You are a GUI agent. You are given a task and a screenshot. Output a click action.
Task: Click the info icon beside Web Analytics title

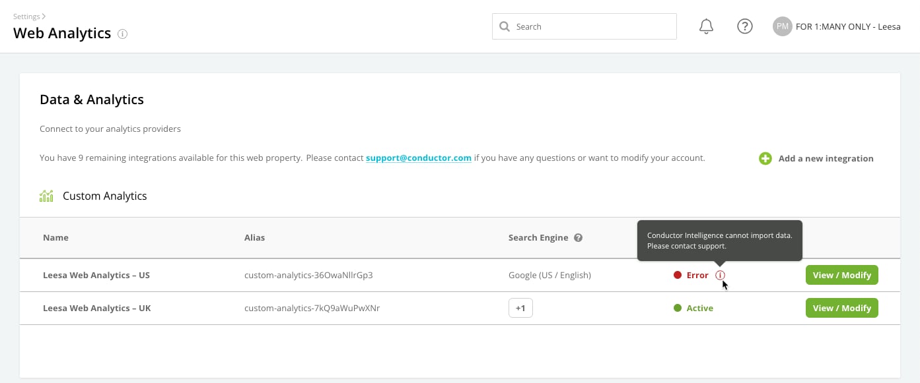[x=122, y=34]
